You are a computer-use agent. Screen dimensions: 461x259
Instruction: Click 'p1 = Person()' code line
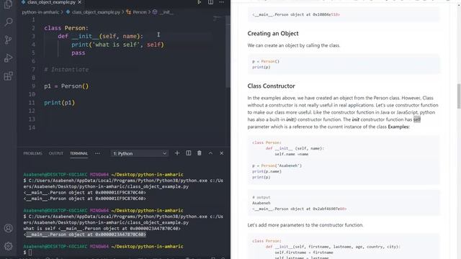(66, 86)
